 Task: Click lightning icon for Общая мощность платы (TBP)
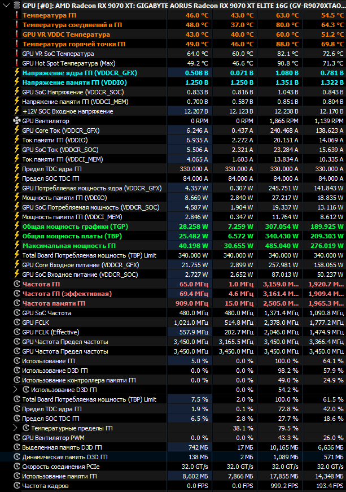click(x=17, y=236)
